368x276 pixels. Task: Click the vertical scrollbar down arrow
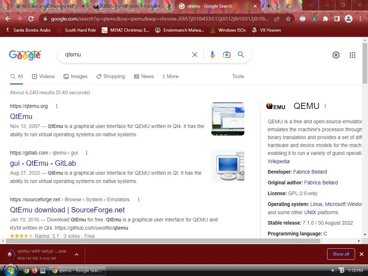pos(365,234)
